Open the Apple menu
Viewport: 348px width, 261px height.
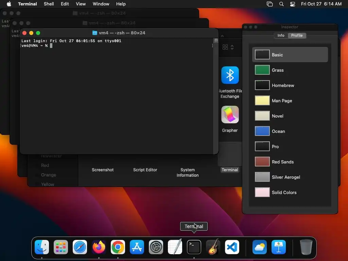point(9,4)
